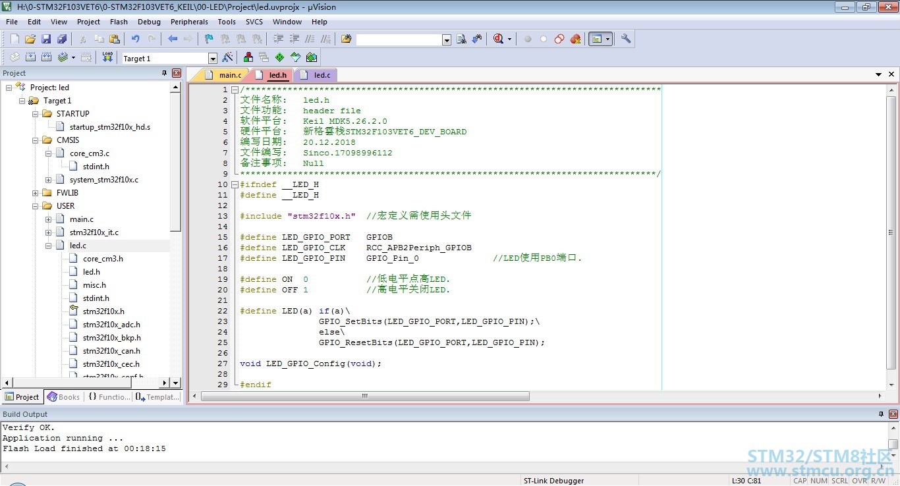The width and height of the screenshot is (900, 486).
Task: Open the window layout dropdown arrow
Action: pyautogui.click(x=607, y=39)
